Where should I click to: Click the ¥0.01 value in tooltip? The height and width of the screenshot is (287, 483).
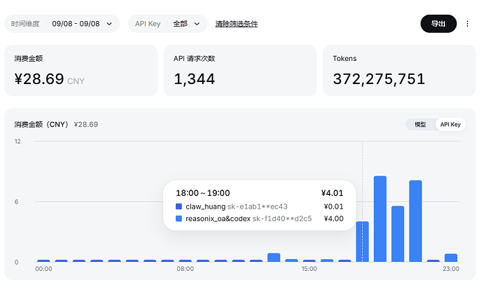pos(334,206)
